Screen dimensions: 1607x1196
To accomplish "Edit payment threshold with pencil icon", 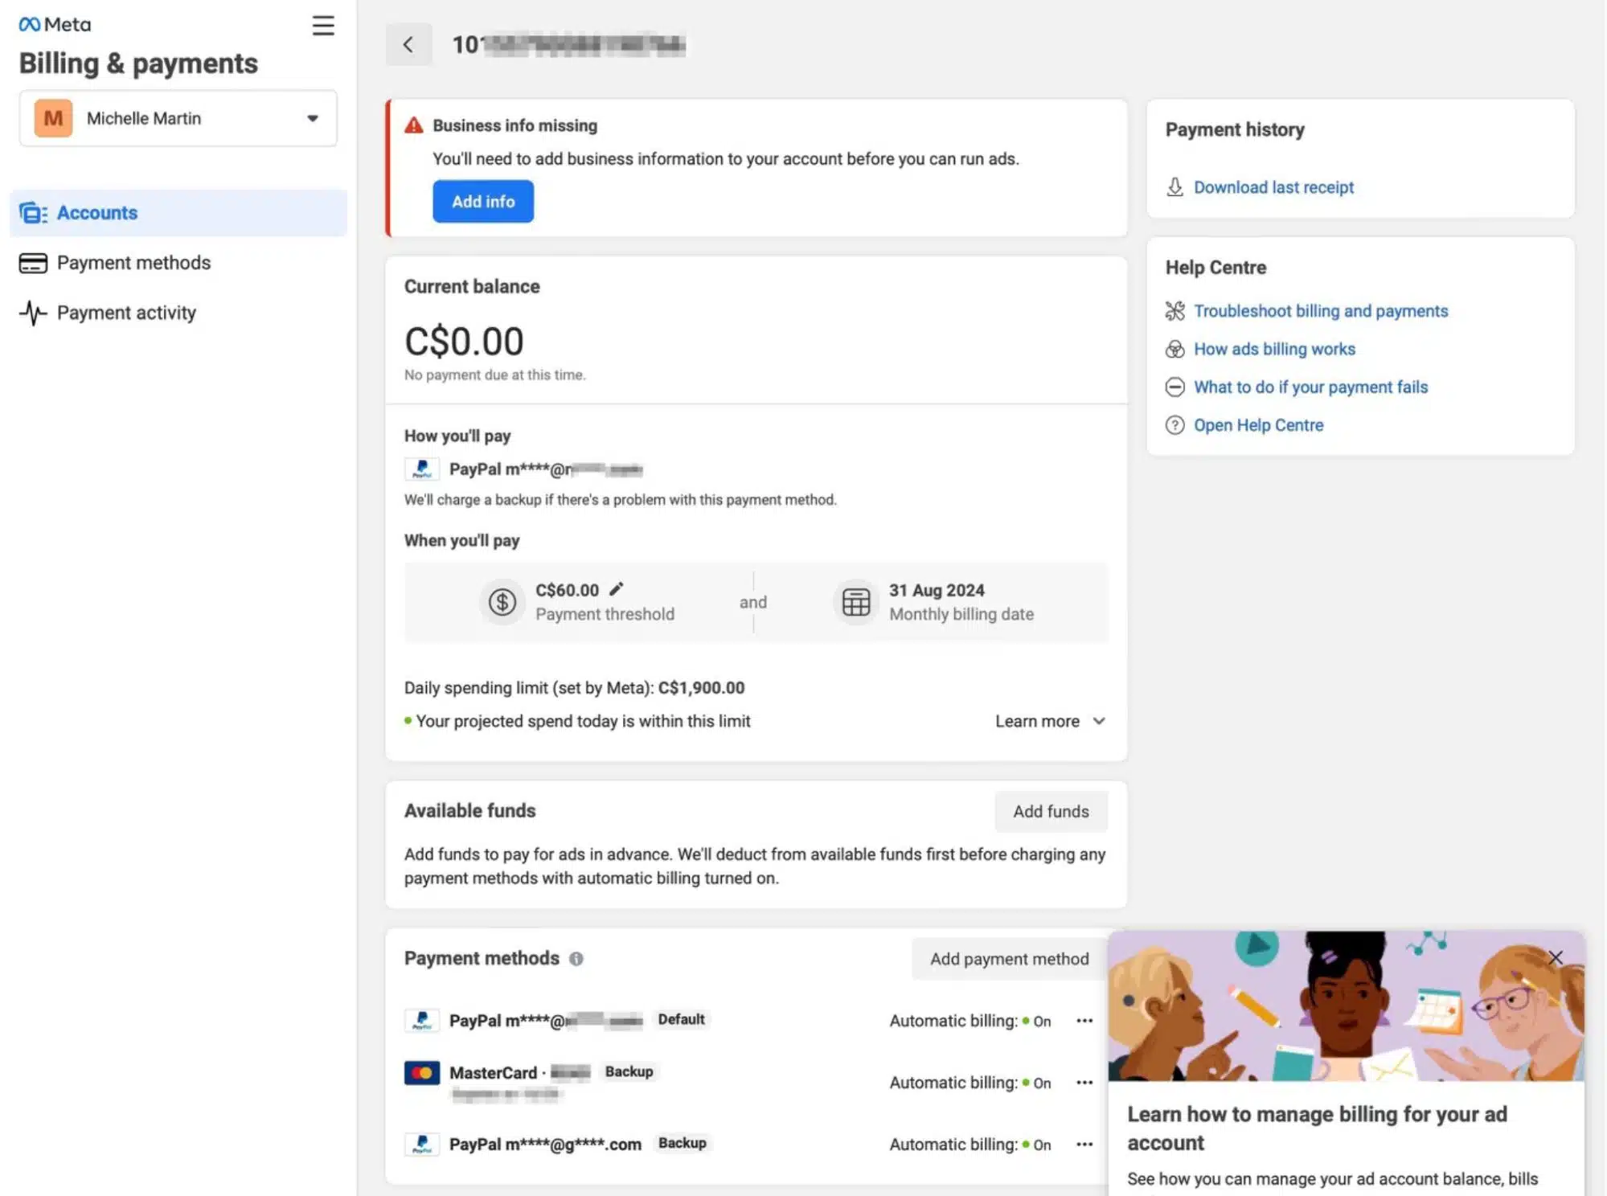I will [617, 589].
